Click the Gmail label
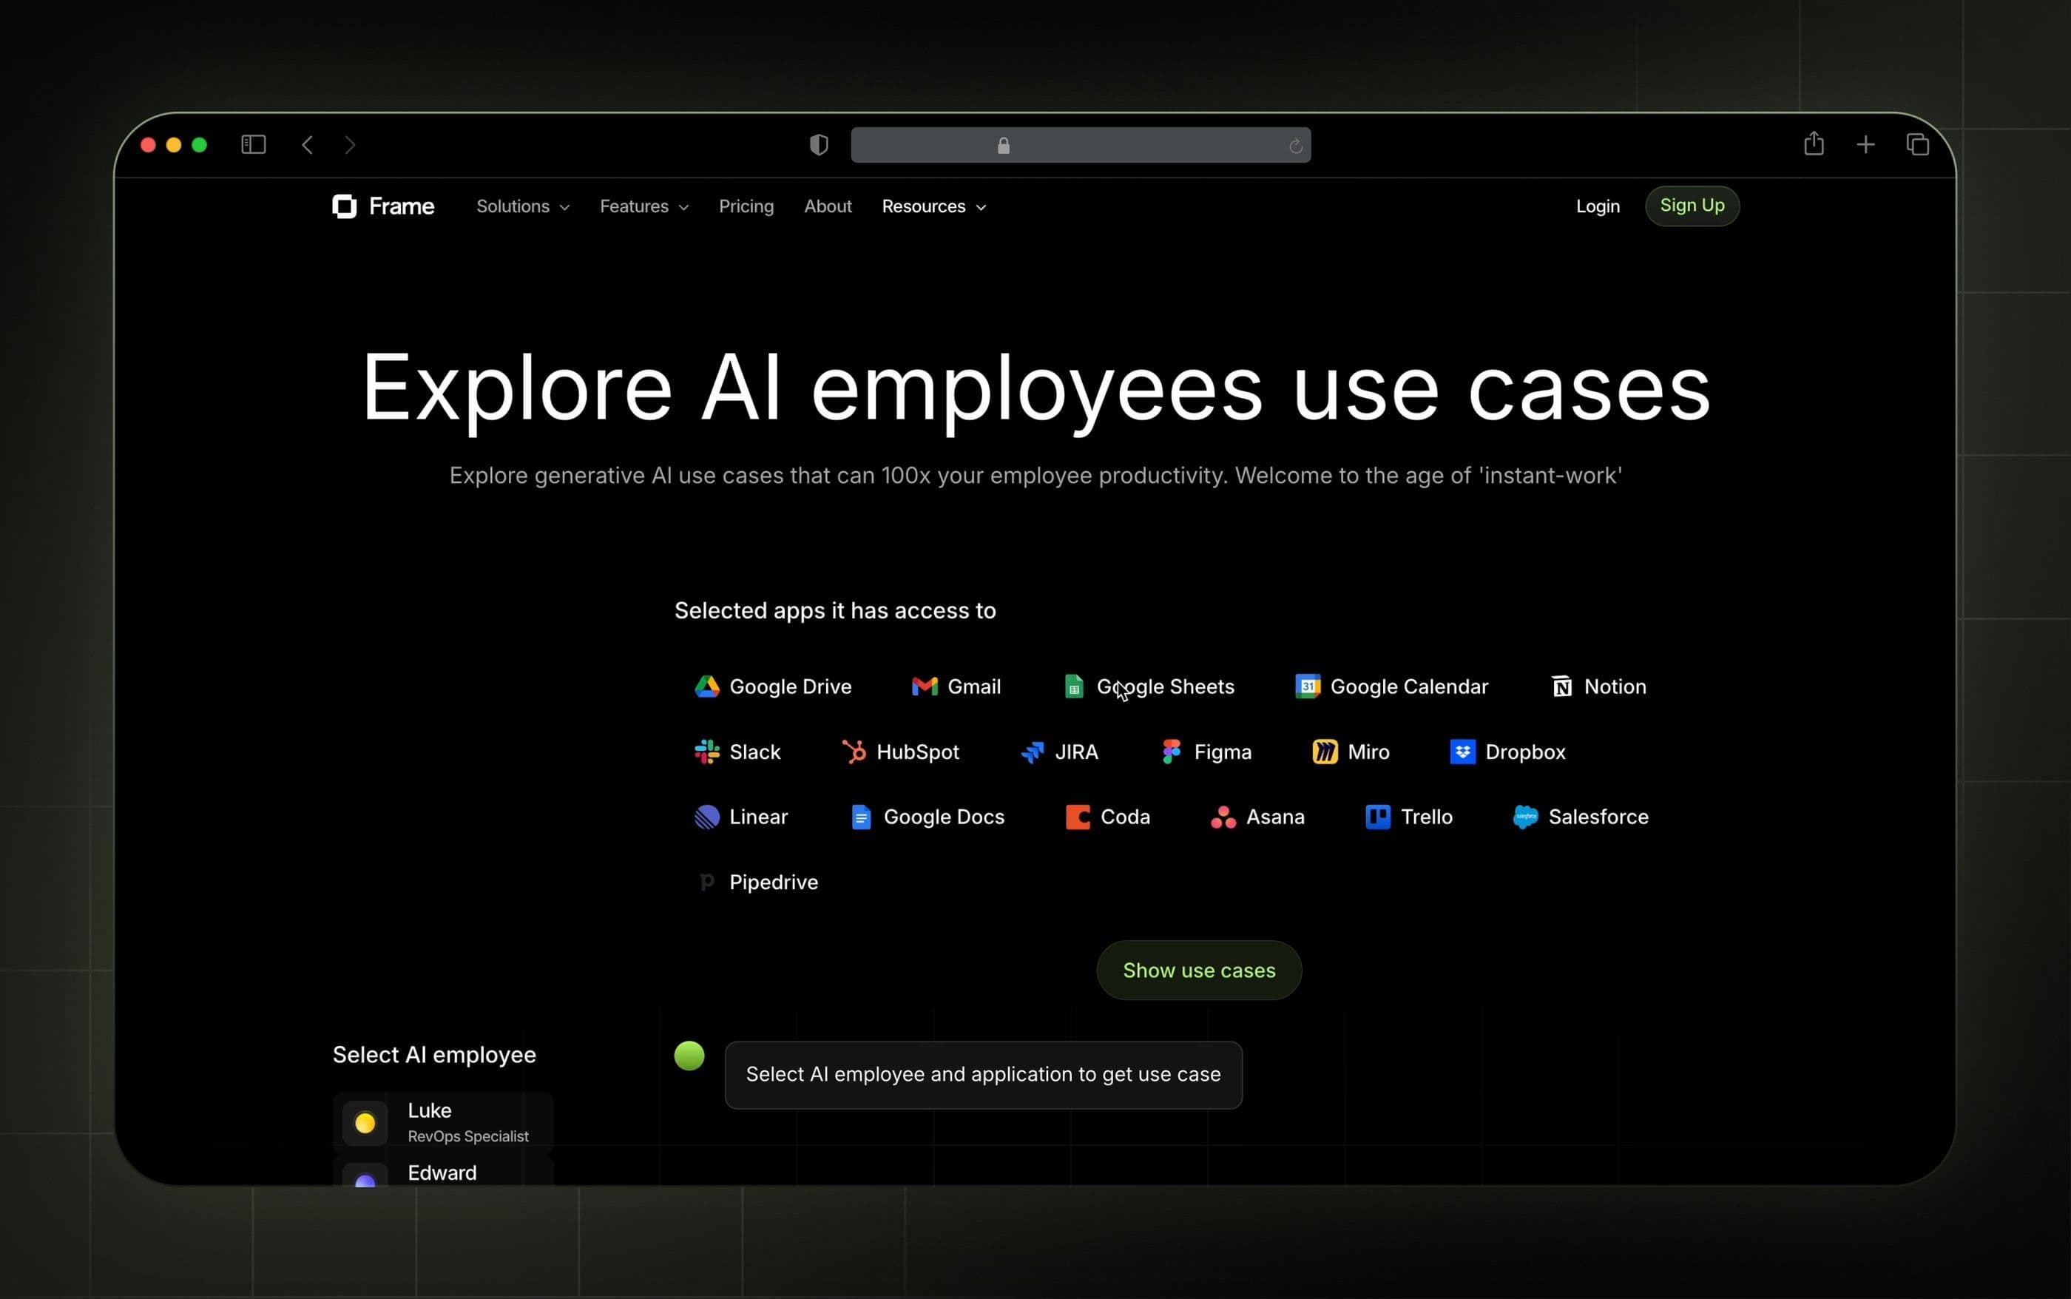Screen dimensions: 2071x1299 tap(973, 686)
